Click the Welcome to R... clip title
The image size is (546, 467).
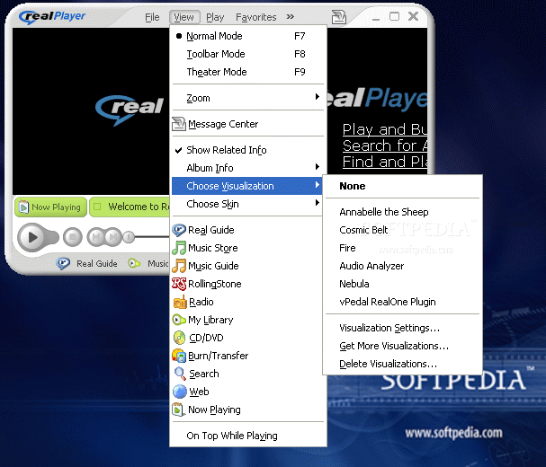[x=139, y=207]
